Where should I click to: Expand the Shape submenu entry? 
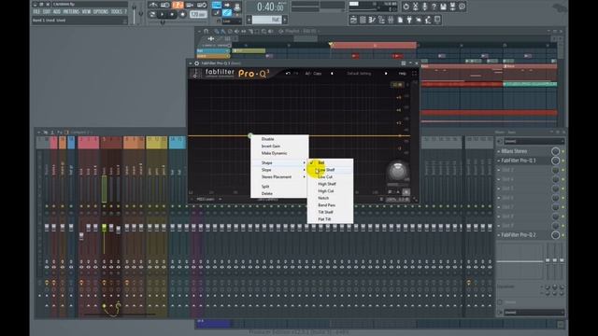279,162
